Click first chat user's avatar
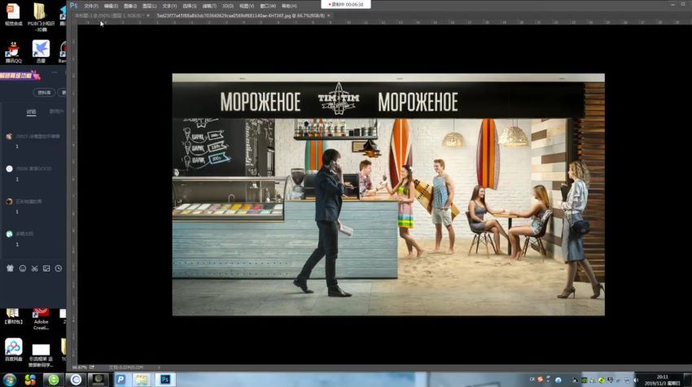Image resolution: width=692 pixels, height=387 pixels. (9, 137)
